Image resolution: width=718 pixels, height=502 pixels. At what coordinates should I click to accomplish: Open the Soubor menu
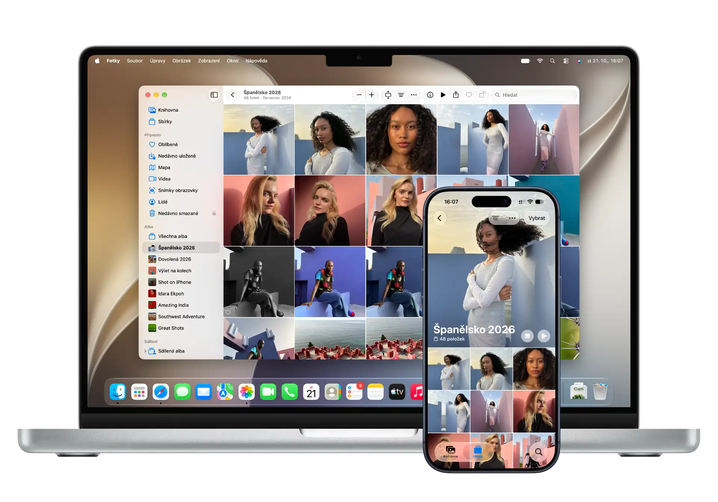point(135,61)
